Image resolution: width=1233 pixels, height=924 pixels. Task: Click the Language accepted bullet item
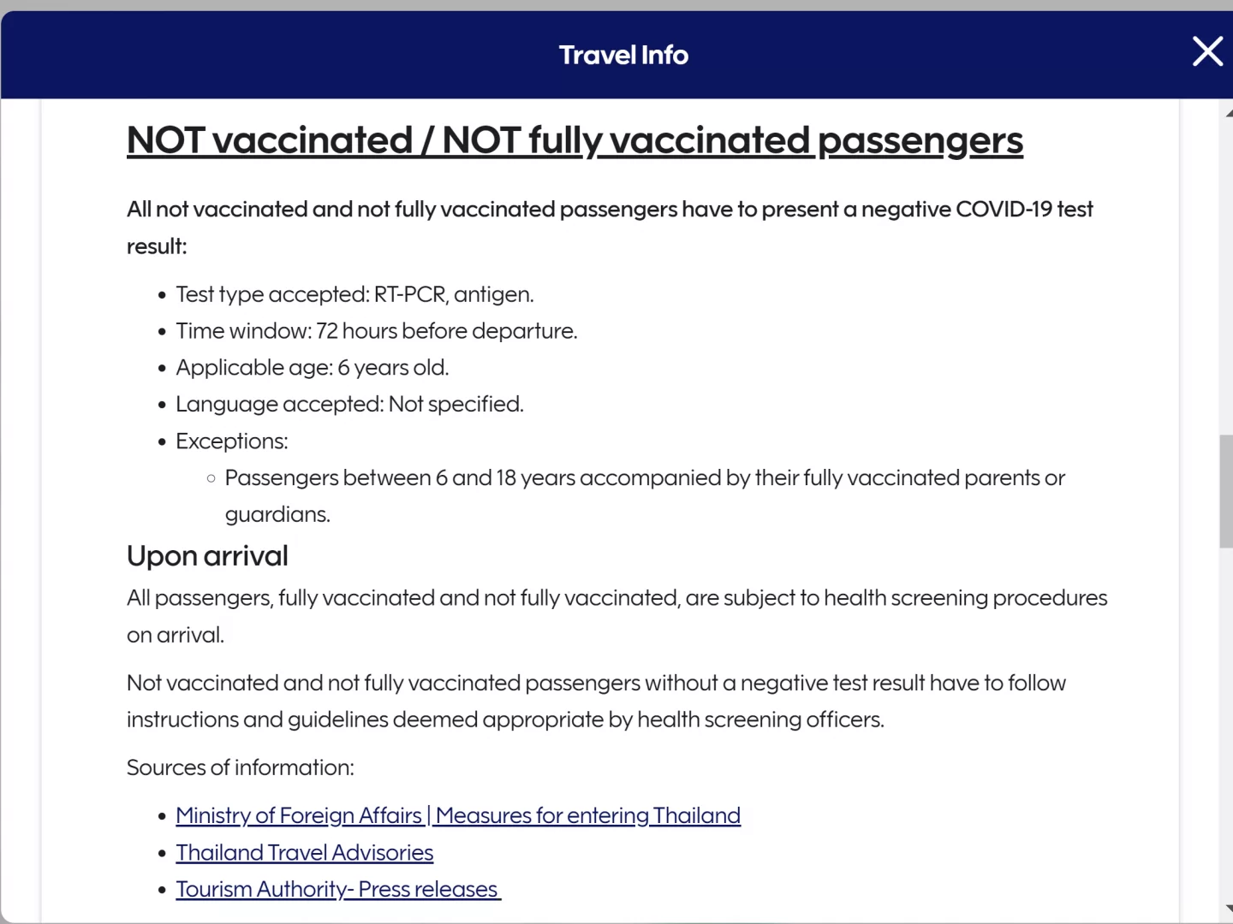(349, 404)
